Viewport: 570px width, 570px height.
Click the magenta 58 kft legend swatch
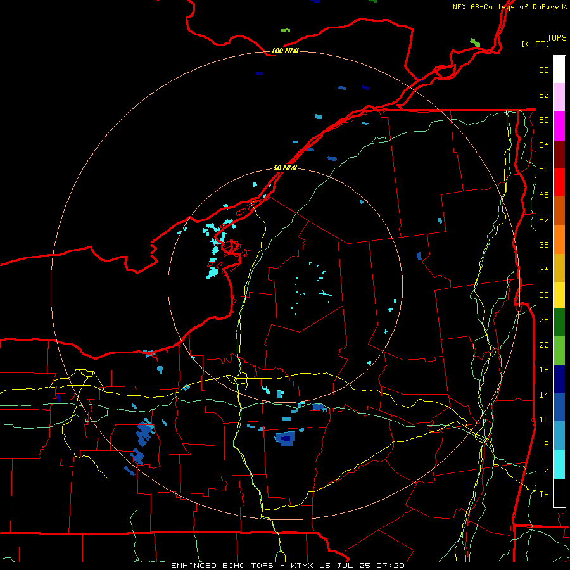tap(559, 126)
